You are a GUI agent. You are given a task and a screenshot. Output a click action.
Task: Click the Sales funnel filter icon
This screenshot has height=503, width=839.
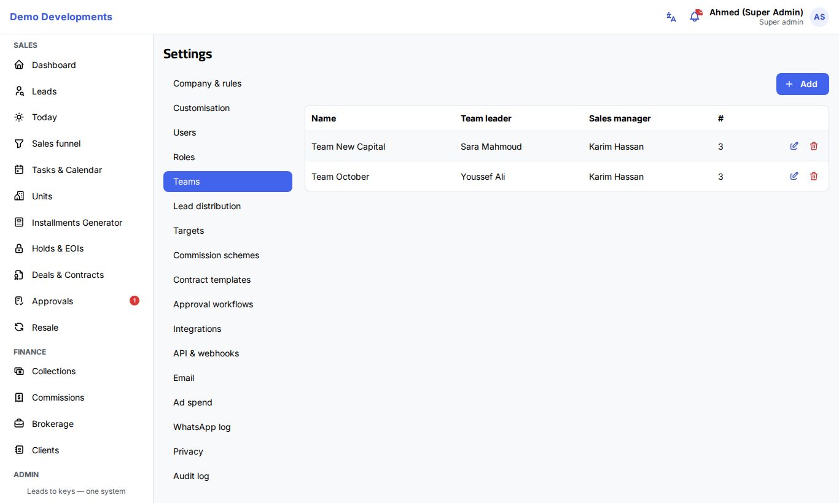click(x=19, y=144)
